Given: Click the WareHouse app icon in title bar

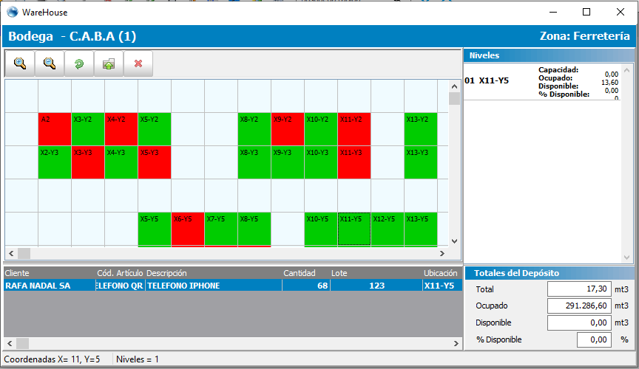Looking at the screenshot, I should 11,12.
